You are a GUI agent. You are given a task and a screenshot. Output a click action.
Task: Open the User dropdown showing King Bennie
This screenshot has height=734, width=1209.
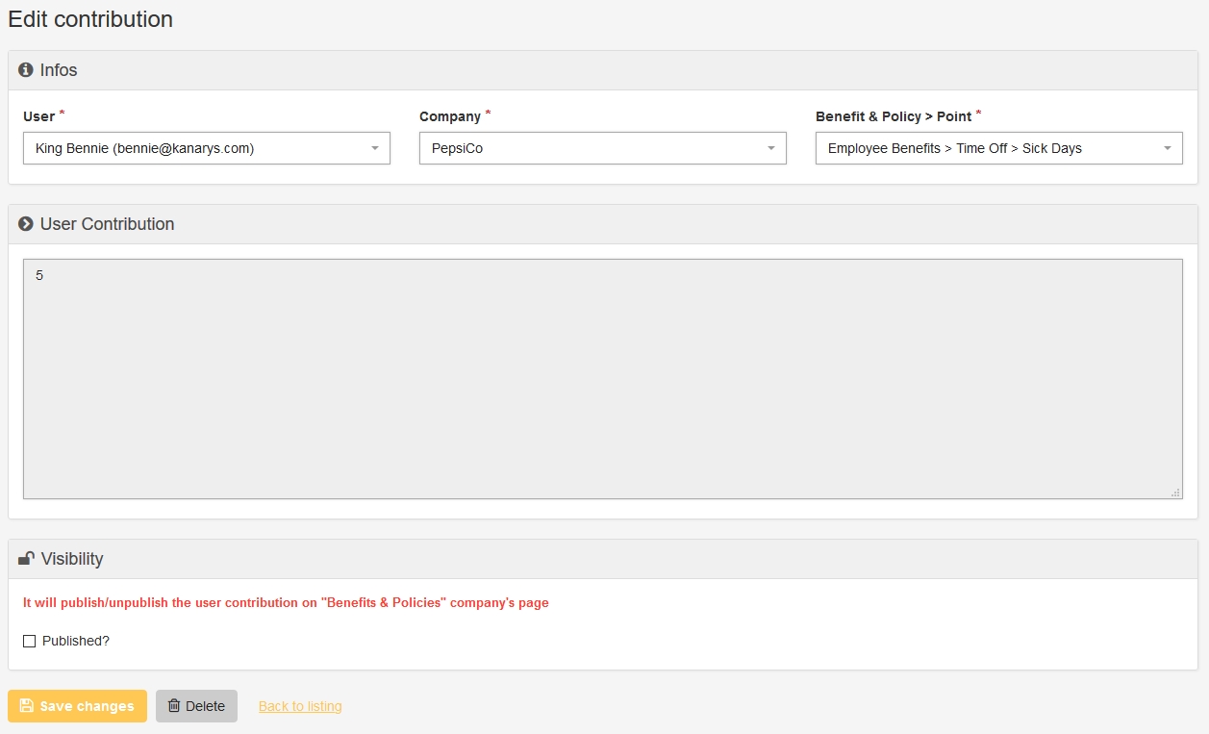point(207,148)
